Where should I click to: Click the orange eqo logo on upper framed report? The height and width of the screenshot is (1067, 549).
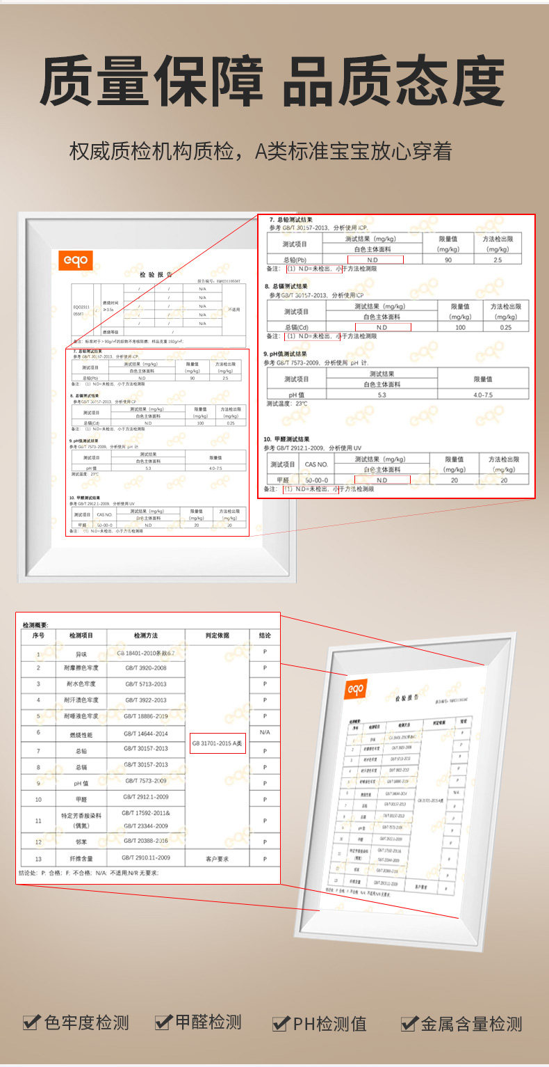pyautogui.click(x=75, y=261)
